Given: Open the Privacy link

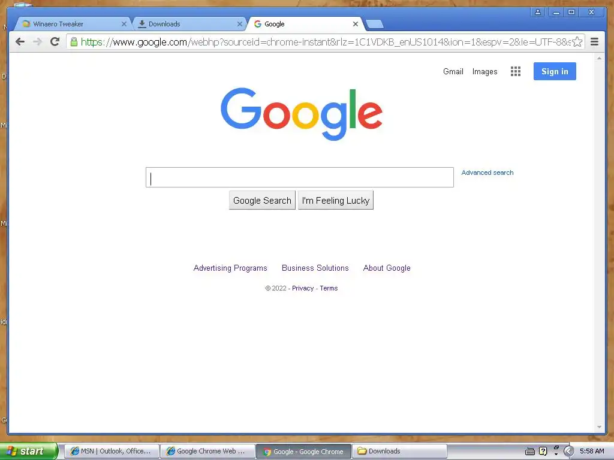Looking at the screenshot, I should tap(303, 288).
